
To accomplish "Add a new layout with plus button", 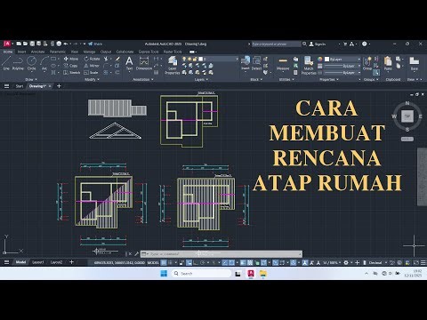I will pos(71,262).
